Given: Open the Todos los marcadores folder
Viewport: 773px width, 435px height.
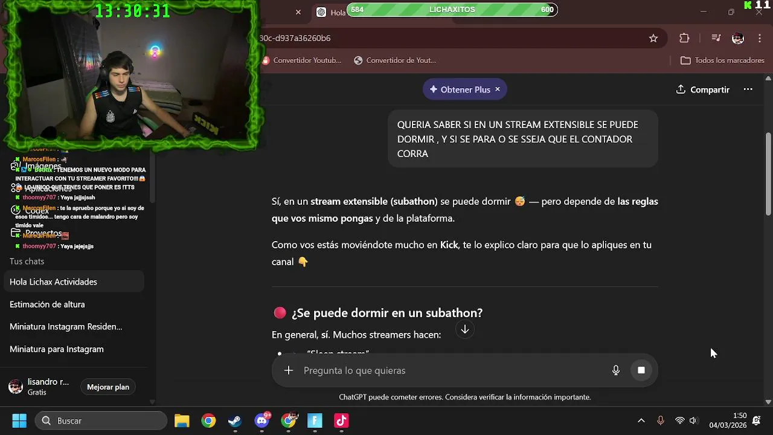Looking at the screenshot, I should click(722, 60).
